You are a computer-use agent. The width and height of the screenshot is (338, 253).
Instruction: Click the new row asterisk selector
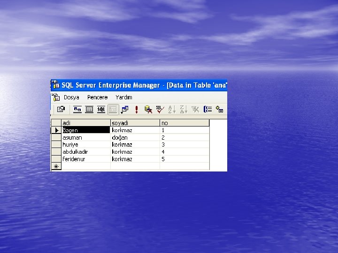56,166
